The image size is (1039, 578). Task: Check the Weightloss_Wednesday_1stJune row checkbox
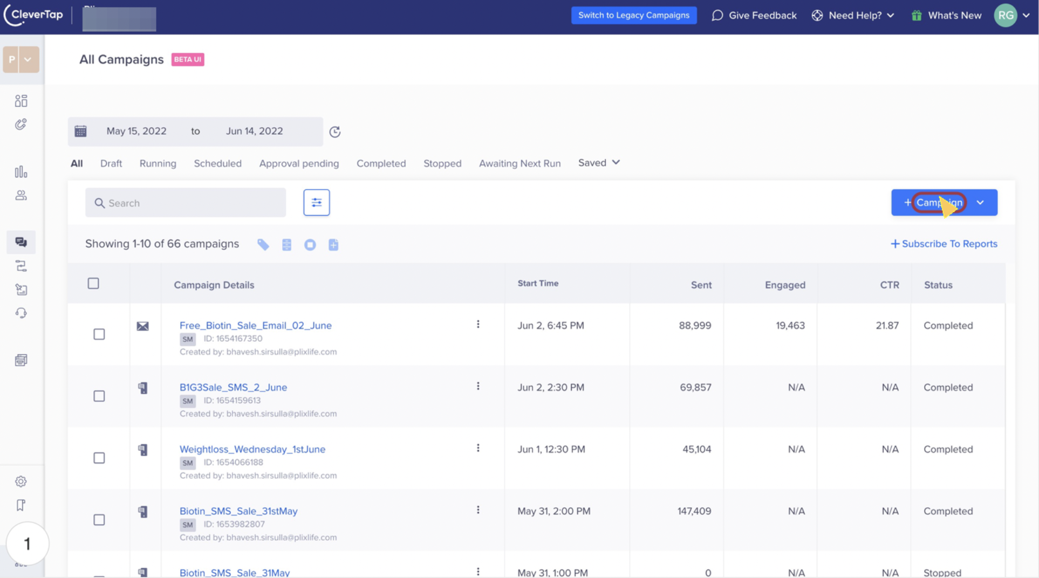click(x=99, y=458)
